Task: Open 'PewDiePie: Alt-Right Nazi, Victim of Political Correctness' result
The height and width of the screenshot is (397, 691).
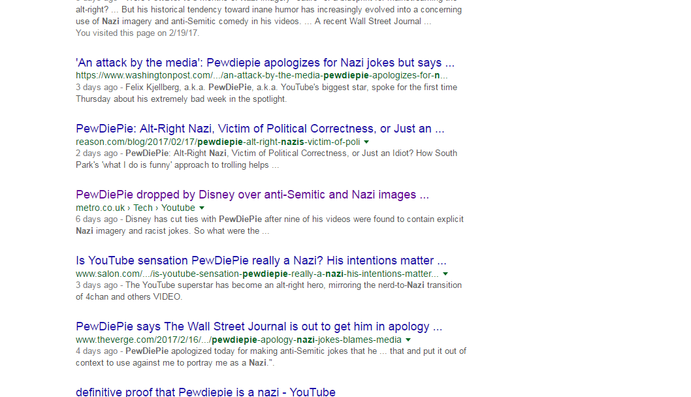Action: coord(260,129)
